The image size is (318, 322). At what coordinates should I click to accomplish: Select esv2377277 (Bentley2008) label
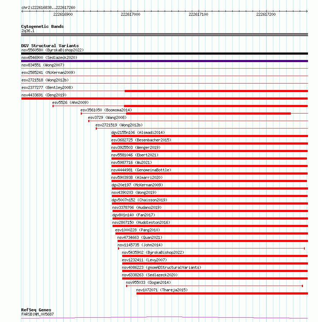point(47,88)
